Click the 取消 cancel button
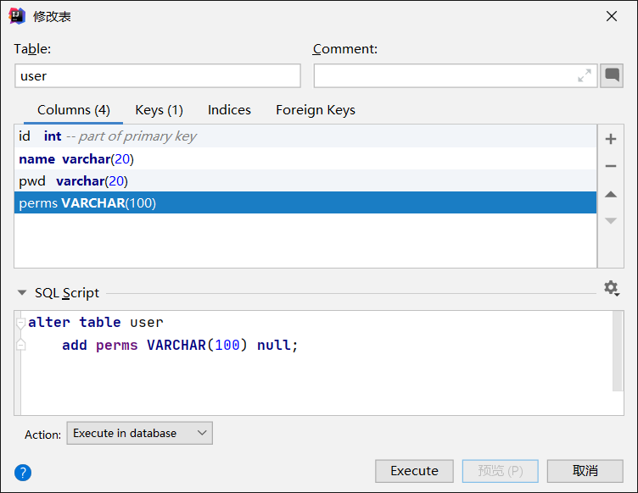Screen dimensions: 638x493 click(585, 471)
